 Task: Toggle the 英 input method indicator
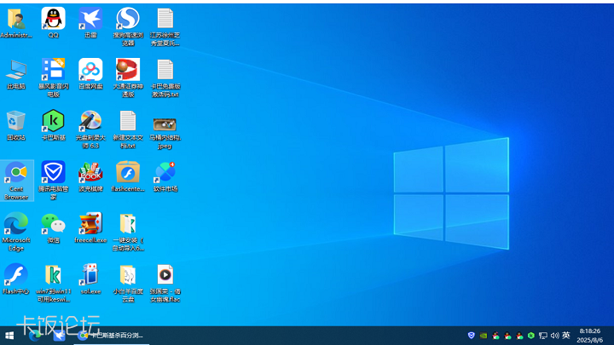click(x=566, y=336)
